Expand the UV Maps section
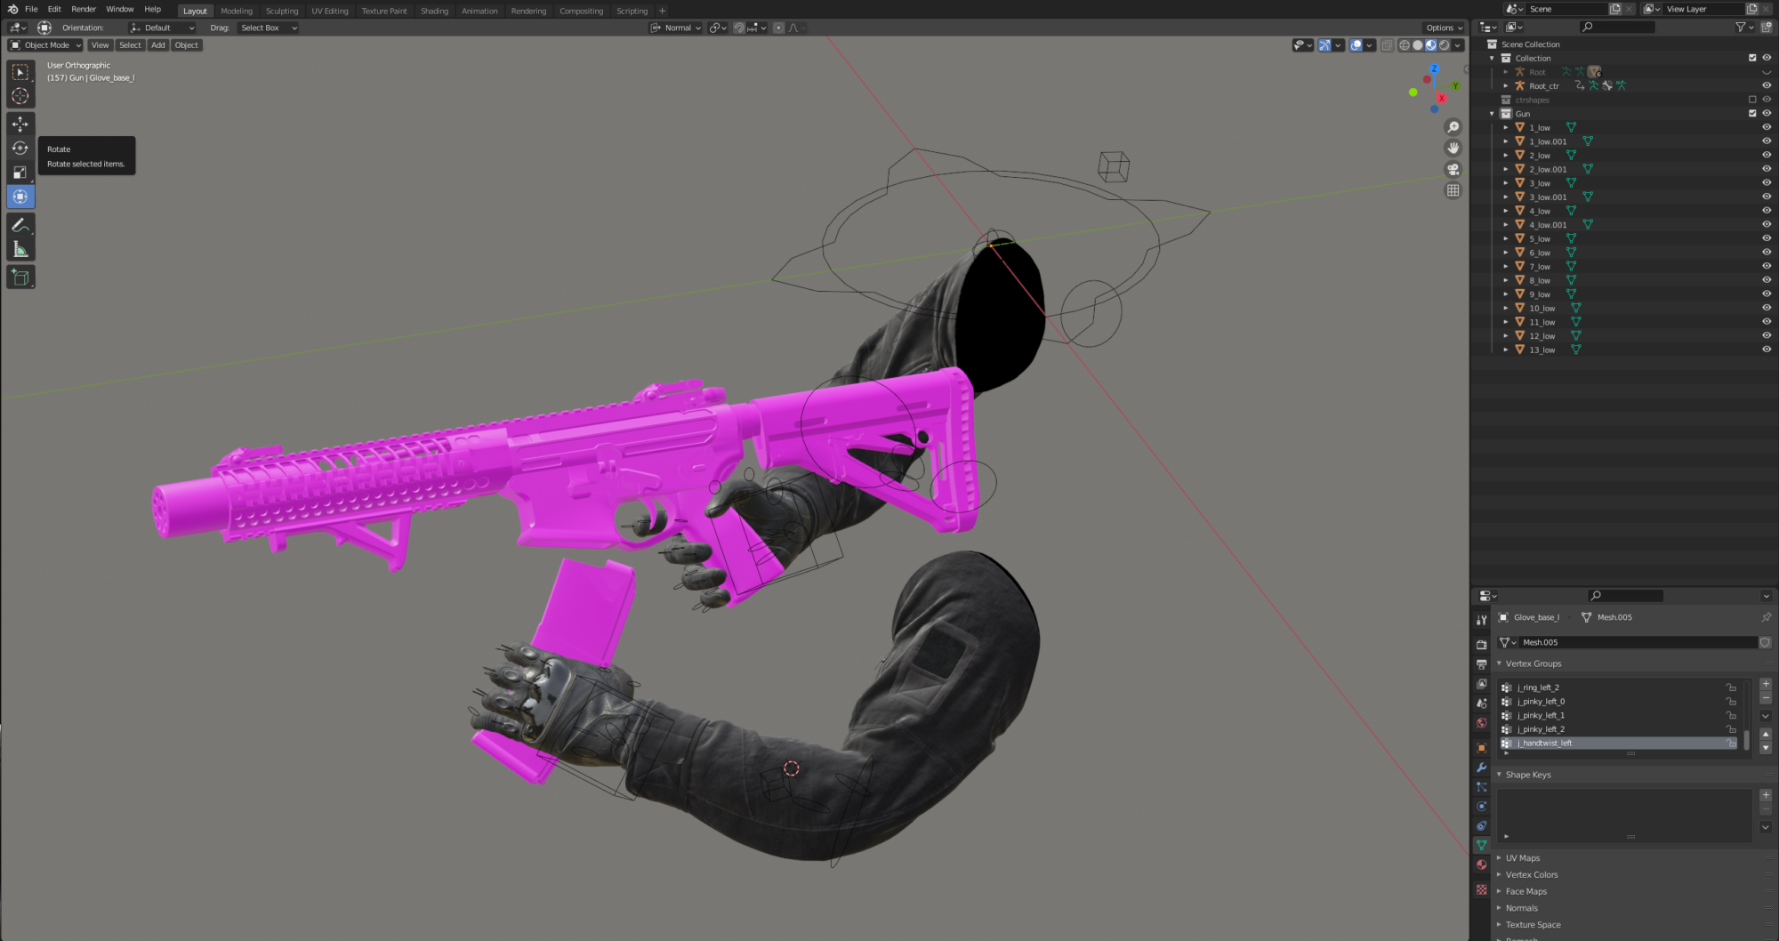Image resolution: width=1779 pixels, height=941 pixels. (1523, 857)
